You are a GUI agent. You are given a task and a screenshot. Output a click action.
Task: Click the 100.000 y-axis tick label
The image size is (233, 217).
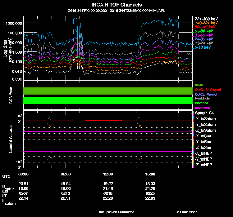(x=15, y=33)
